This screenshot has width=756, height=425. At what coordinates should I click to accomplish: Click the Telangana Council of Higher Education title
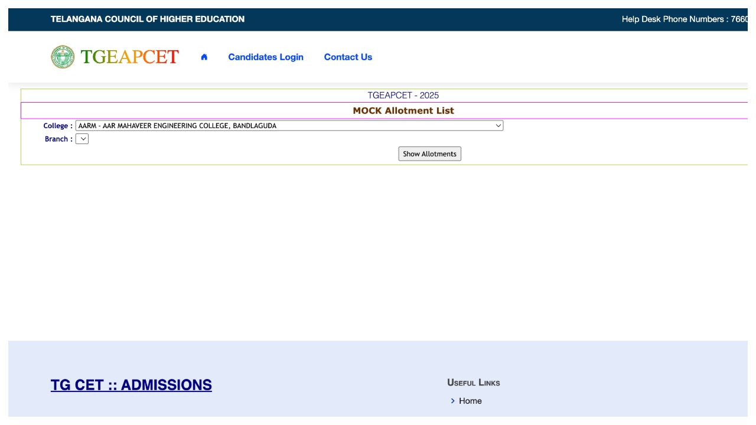pyautogui.click(x=148, y=19)
